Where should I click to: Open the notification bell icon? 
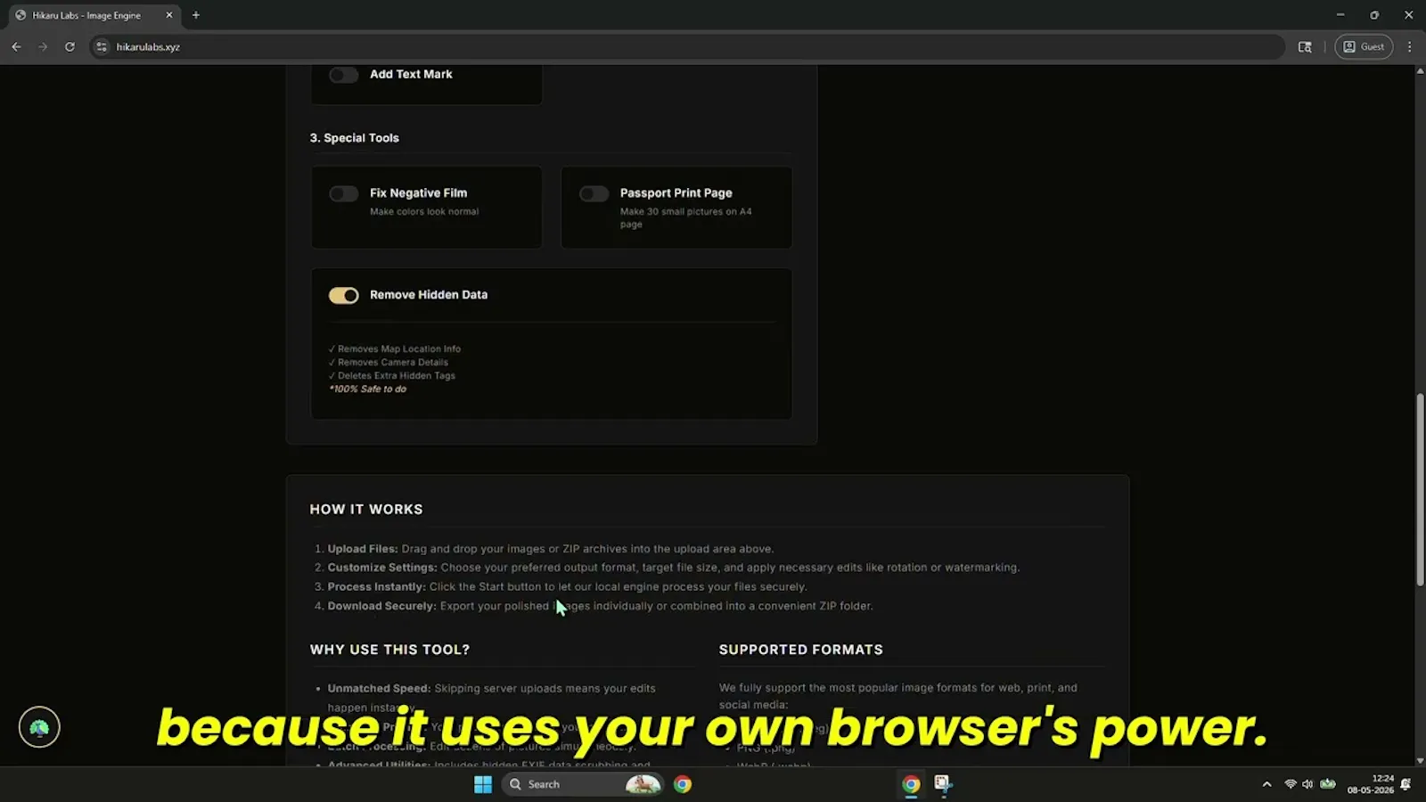coord(1406,784)
